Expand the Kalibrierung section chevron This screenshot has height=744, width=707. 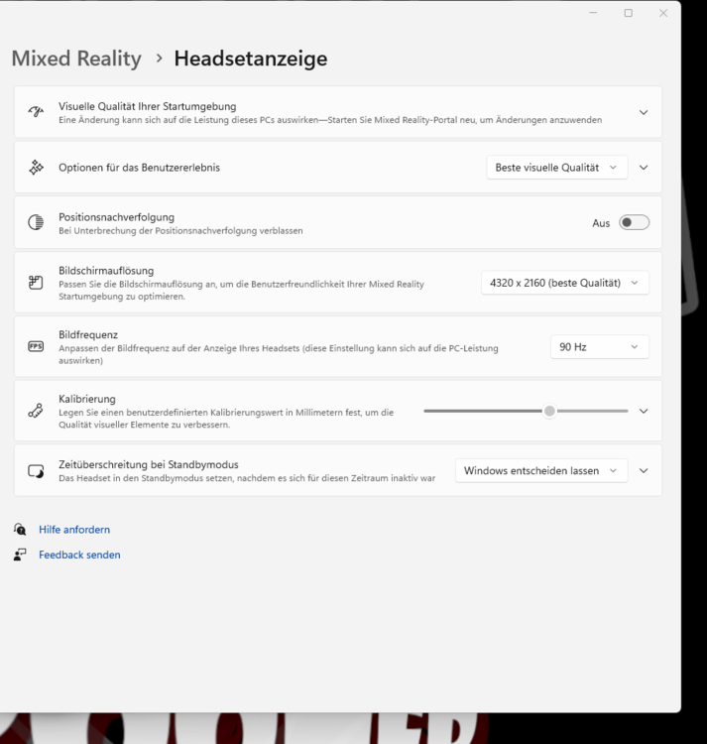(x=644, y=411)
